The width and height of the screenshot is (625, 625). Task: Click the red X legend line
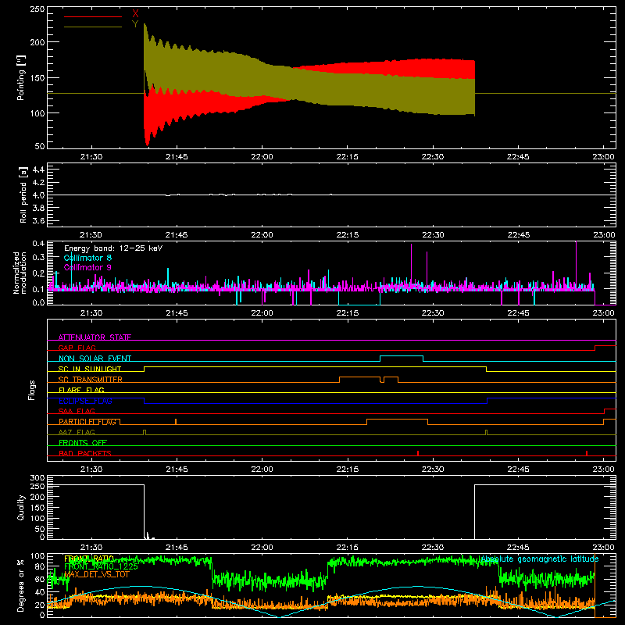coord(93,16)
